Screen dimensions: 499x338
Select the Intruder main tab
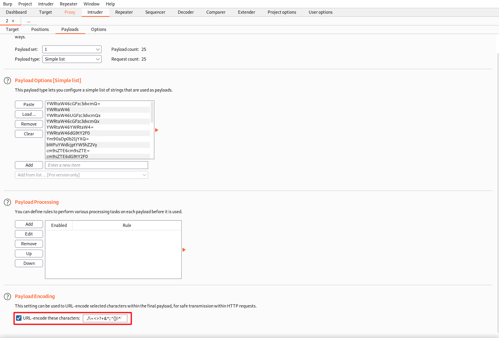[95, 12]
